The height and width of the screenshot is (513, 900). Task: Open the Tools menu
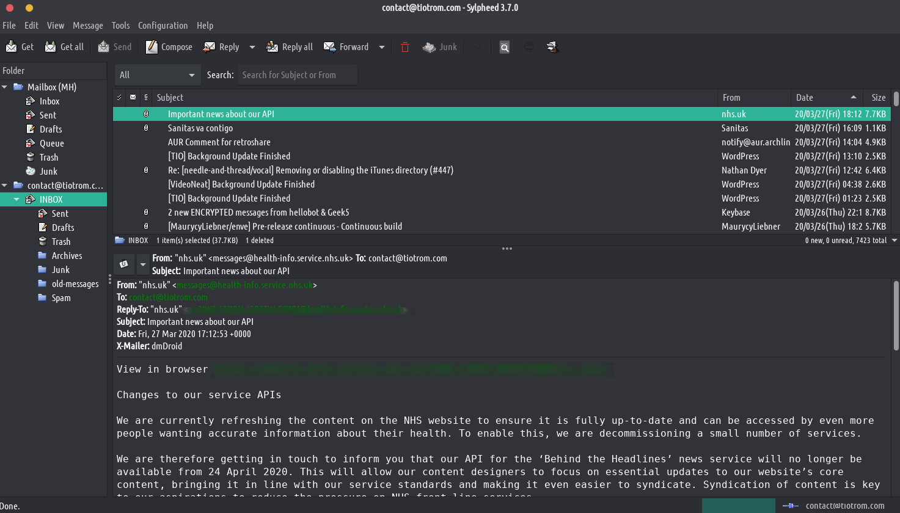pyautogui.click(x=120, y=26)
